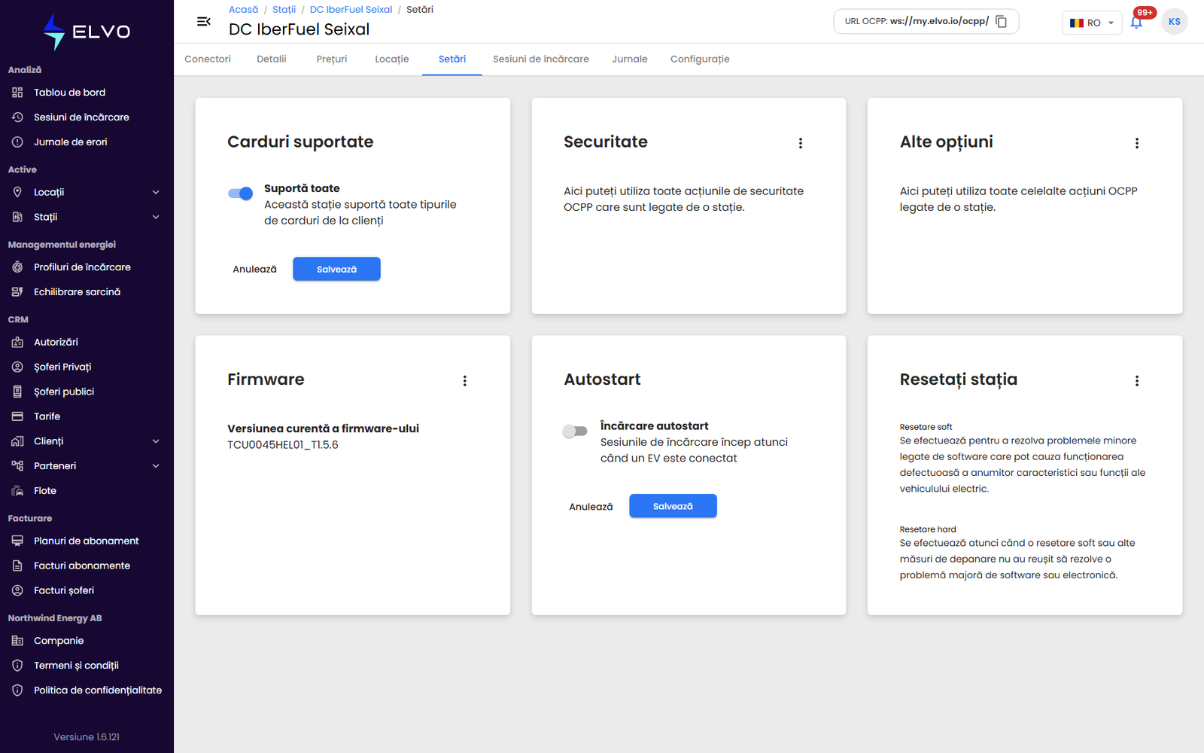Open the notifications bell
The image size is (1204, 753).
pyautogui.click(x=1136, y=22)
